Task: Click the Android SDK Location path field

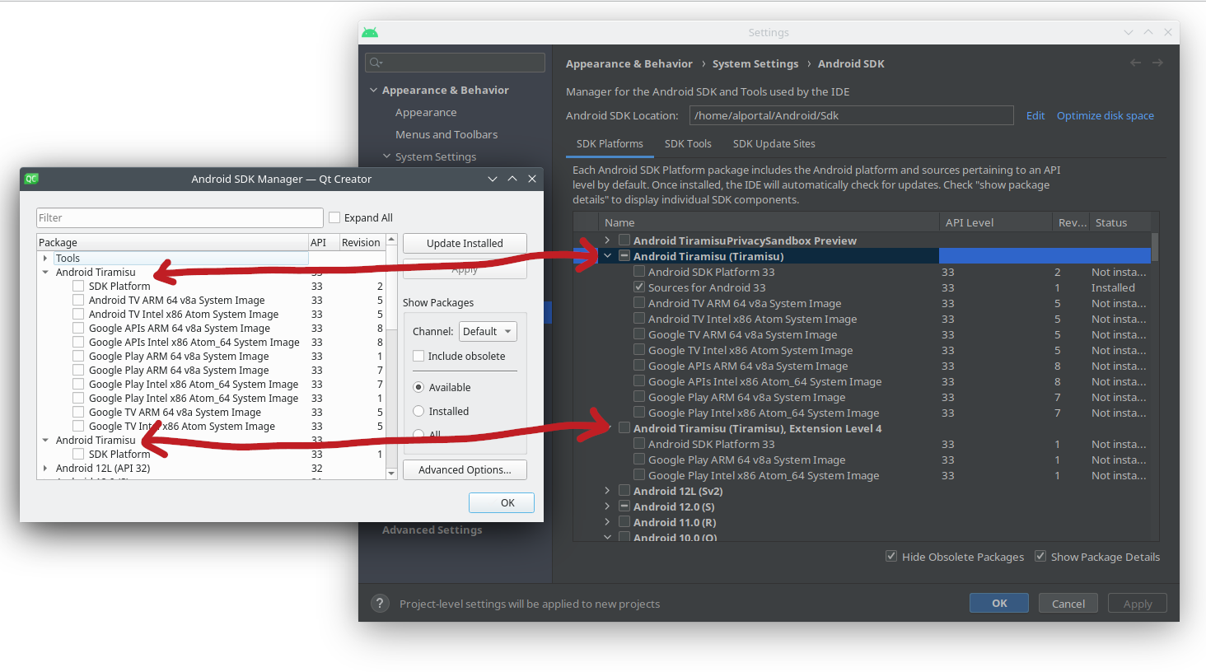Action: click(x=852, y=115)
